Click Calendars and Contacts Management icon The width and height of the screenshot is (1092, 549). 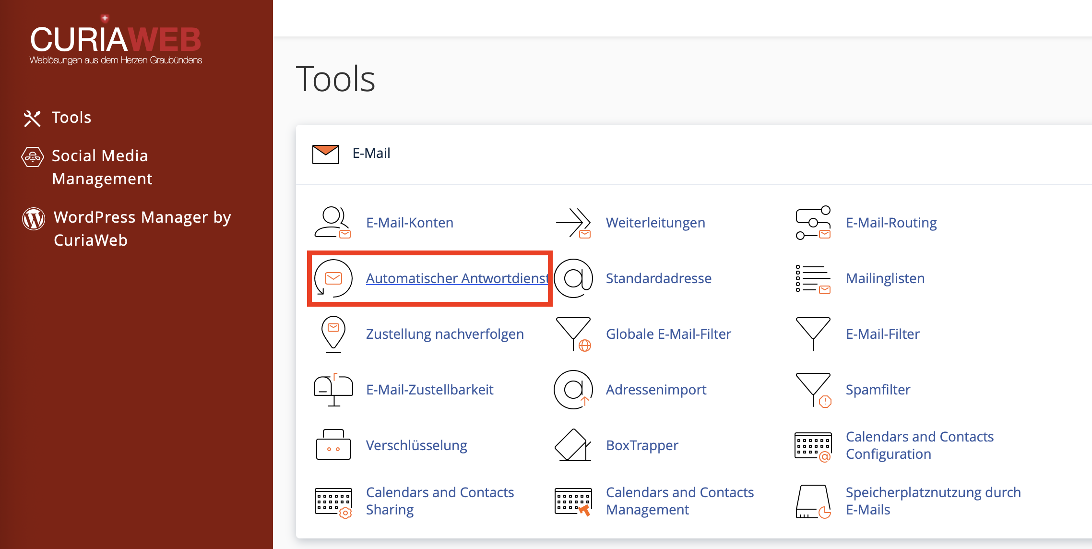pyautogui.click(x=573, y=501)
